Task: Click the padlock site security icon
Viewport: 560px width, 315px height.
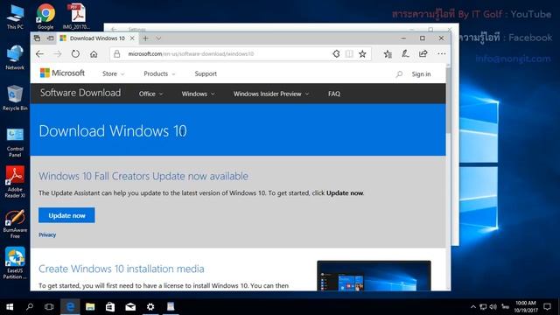Action: click(x=116, y=54)
